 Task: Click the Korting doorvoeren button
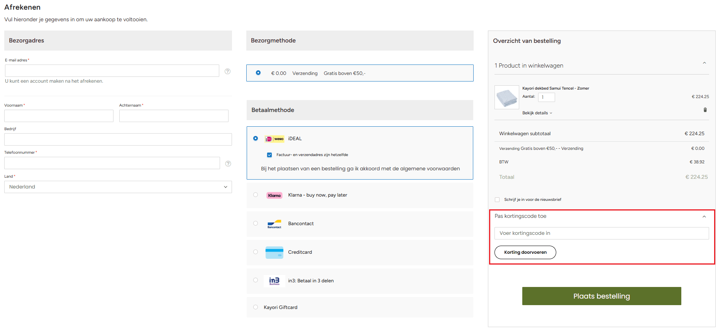[x=525, y=253]
